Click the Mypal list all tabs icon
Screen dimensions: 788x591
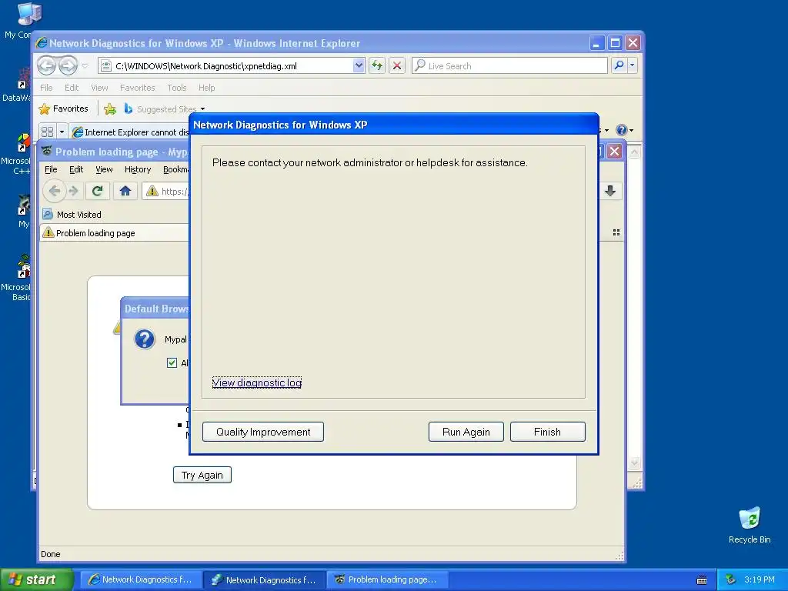tap(616, 232)
